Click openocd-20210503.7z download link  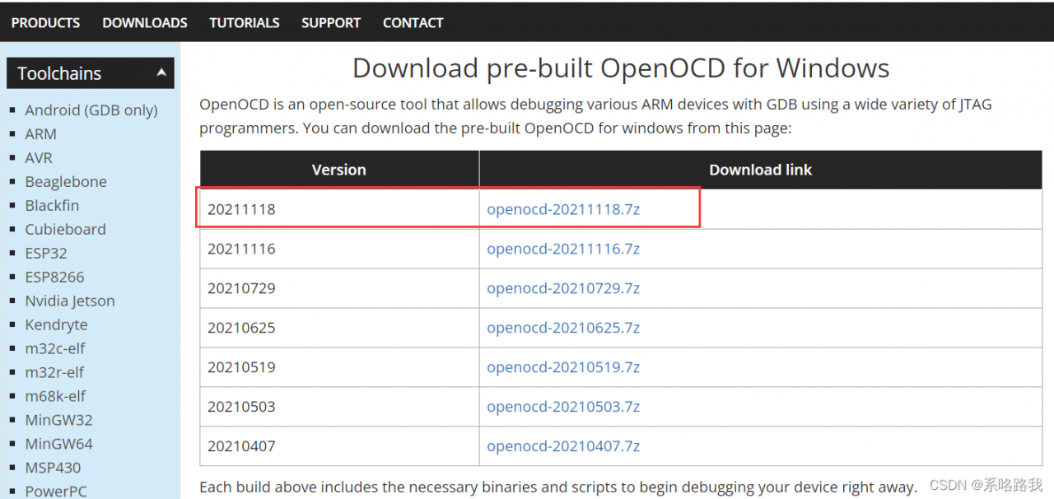pyautogui.click(x=563, y=407)
